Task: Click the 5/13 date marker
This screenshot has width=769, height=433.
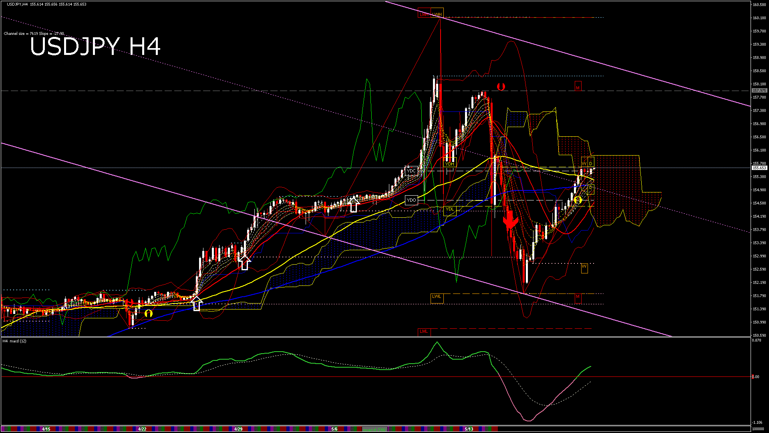Action: [469, 429]
